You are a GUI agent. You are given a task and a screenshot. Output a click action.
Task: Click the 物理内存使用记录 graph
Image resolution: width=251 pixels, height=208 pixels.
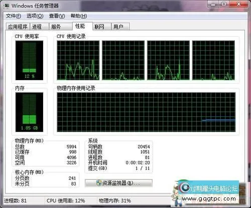146,112
